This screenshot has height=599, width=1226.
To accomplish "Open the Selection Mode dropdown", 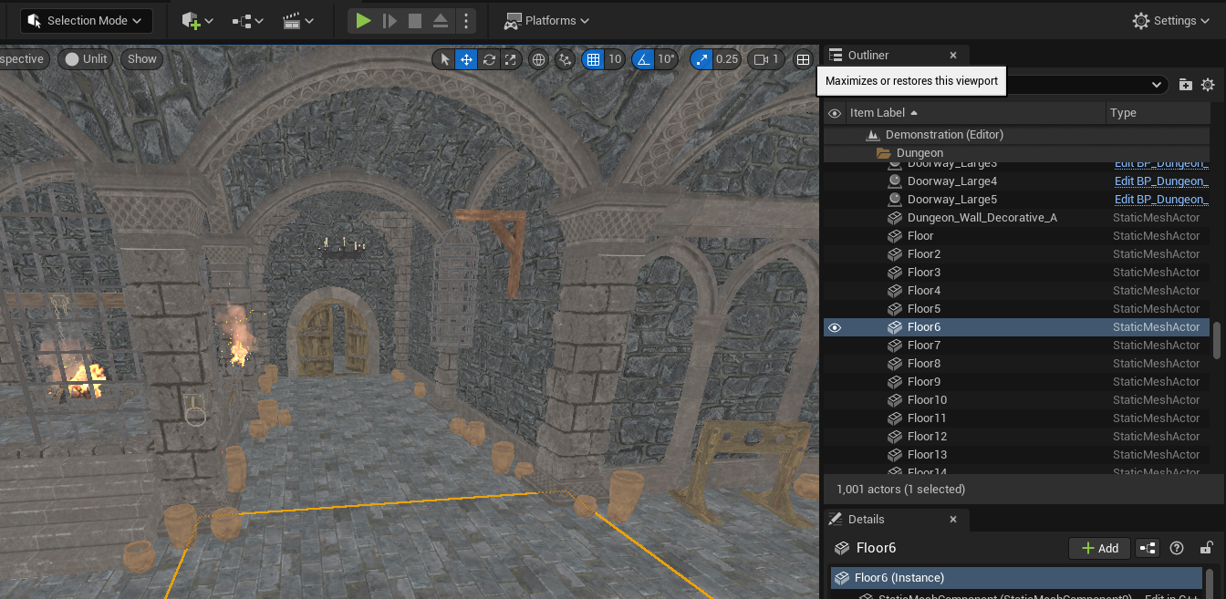I will [87, 20].
